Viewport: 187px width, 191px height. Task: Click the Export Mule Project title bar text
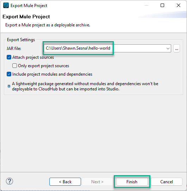(x=29, y=6)
